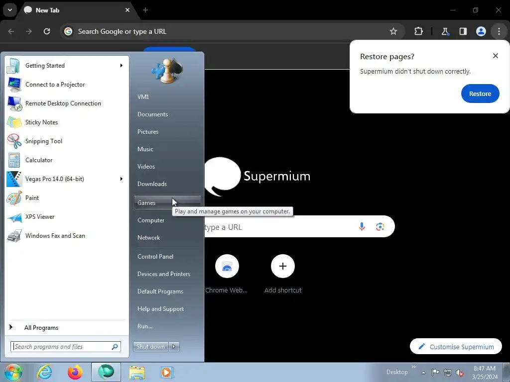Reload the current page

coord(47,31)
